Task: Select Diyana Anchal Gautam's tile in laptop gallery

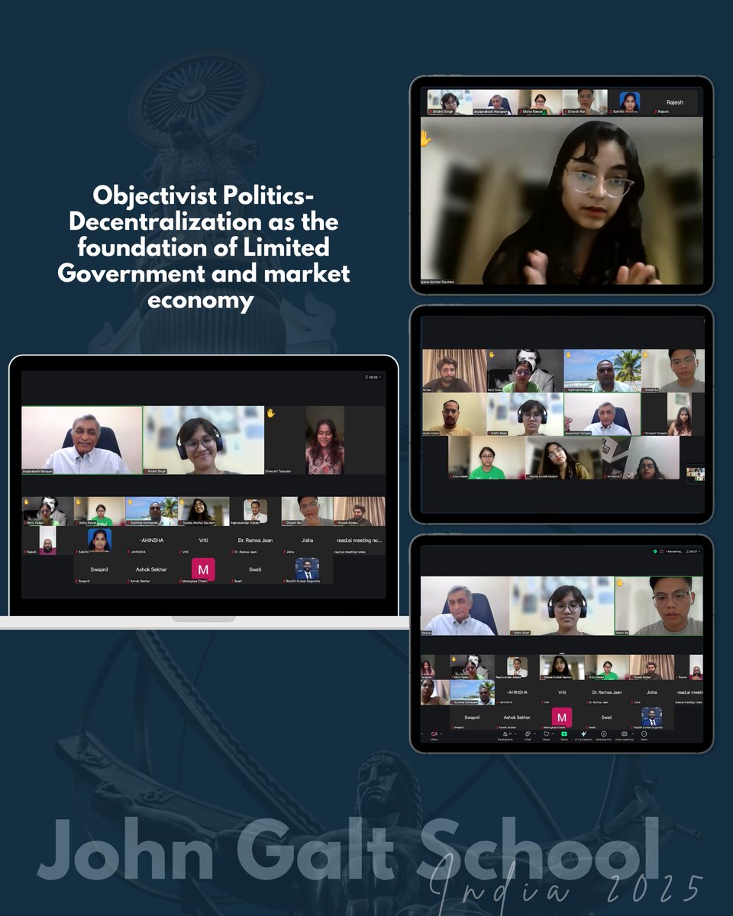Action: (203, 511)
